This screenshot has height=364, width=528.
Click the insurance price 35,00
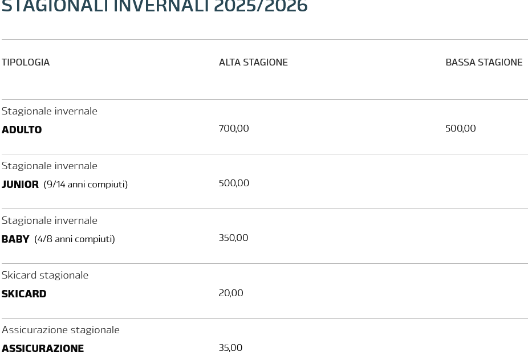[x=230, y=347]
